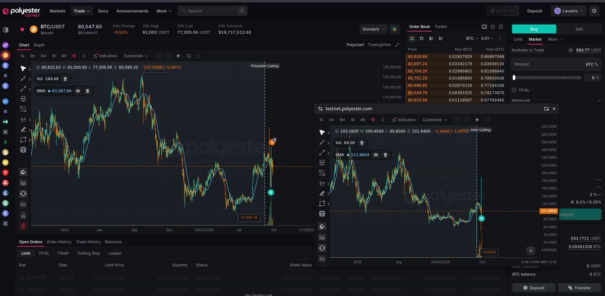Screen dimensions: 605x296
Task: Click order book price 80,839.88
Action: click(417, 56)
